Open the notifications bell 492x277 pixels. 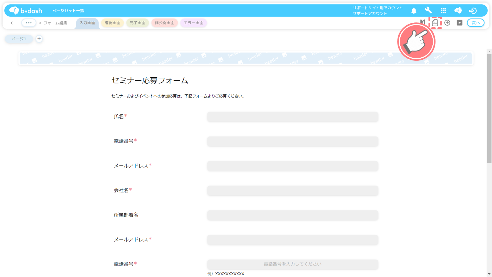(414, 11)
